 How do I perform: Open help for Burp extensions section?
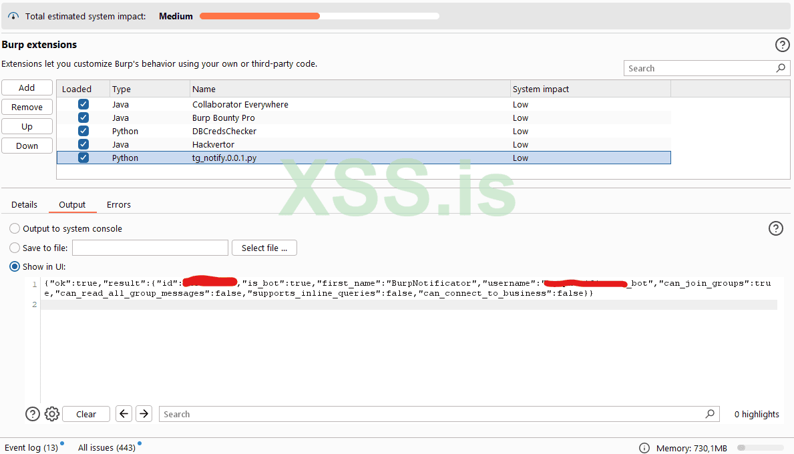(782, 45)
